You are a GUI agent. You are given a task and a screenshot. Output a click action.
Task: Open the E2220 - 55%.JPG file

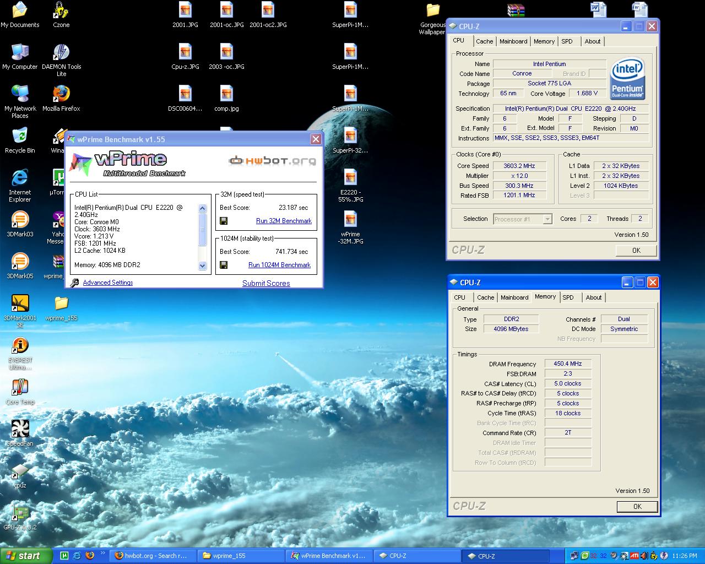350,185
